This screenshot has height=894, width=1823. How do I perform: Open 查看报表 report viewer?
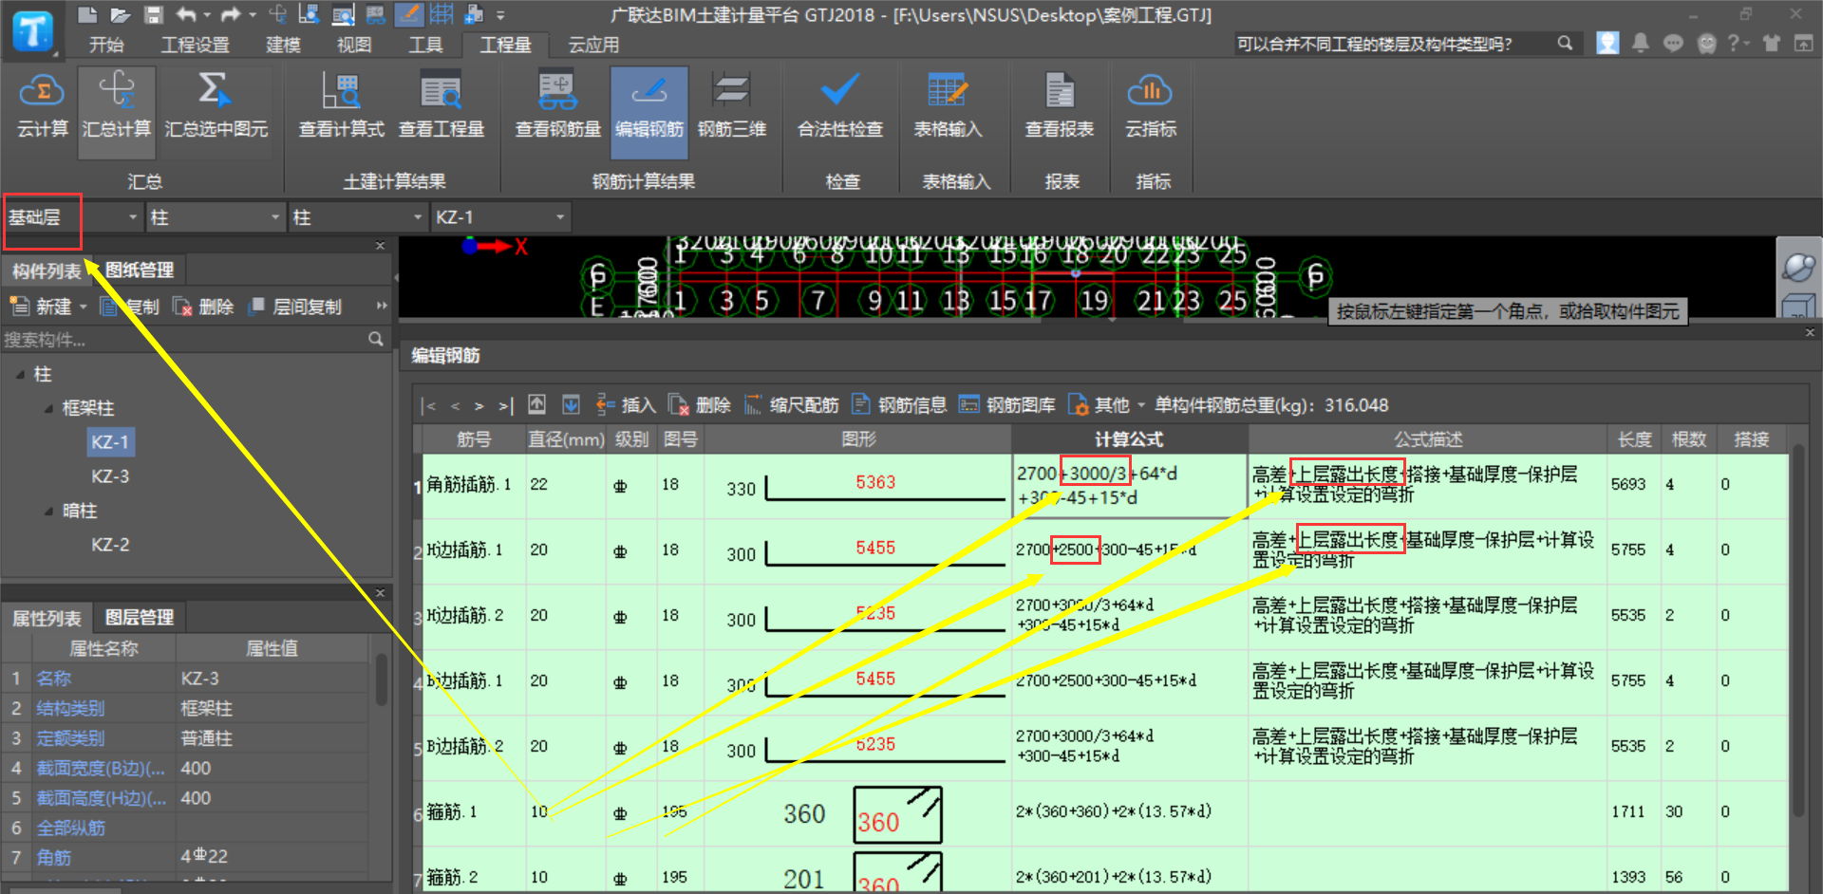pos(1060,106)
